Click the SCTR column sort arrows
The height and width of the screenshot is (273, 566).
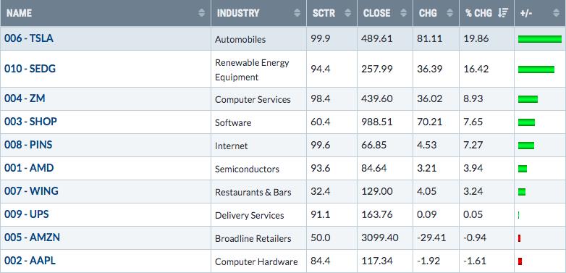coord(347,13)
